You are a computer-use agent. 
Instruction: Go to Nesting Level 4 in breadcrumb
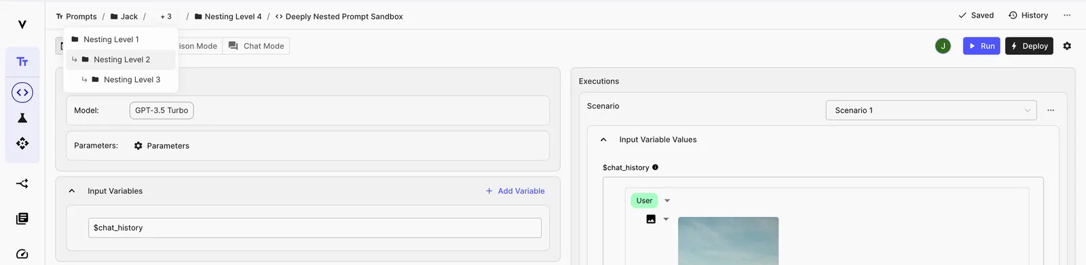228,16
